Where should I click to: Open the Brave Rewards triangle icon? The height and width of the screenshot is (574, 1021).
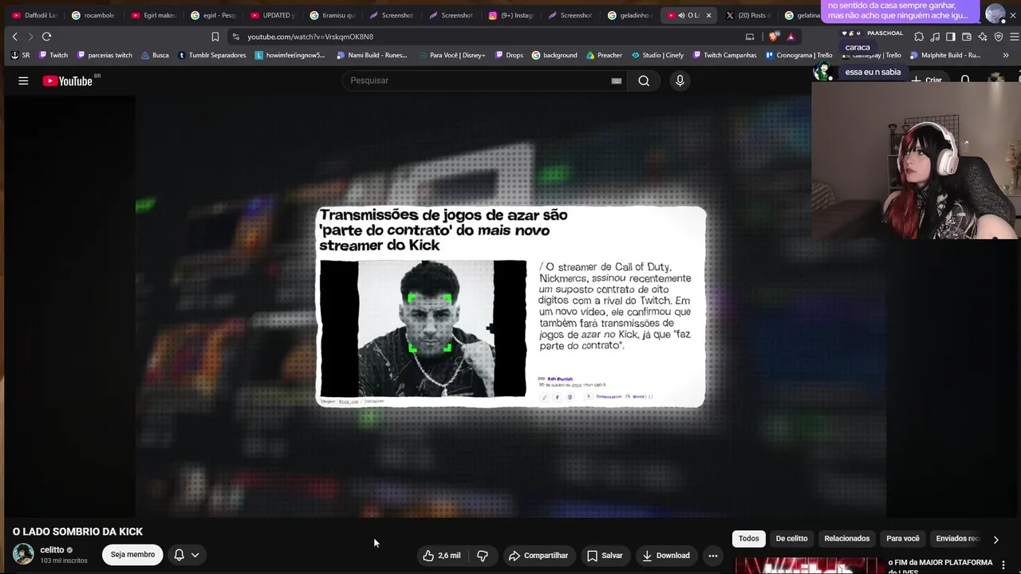pos(790,37)
